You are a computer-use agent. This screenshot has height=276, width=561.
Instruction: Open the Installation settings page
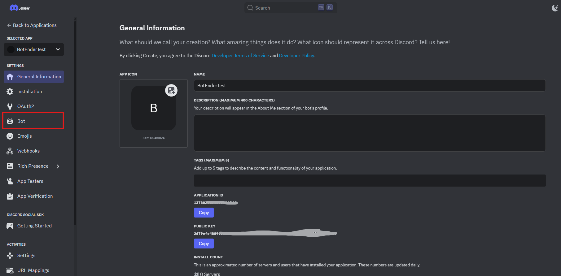tap(34, 92)
